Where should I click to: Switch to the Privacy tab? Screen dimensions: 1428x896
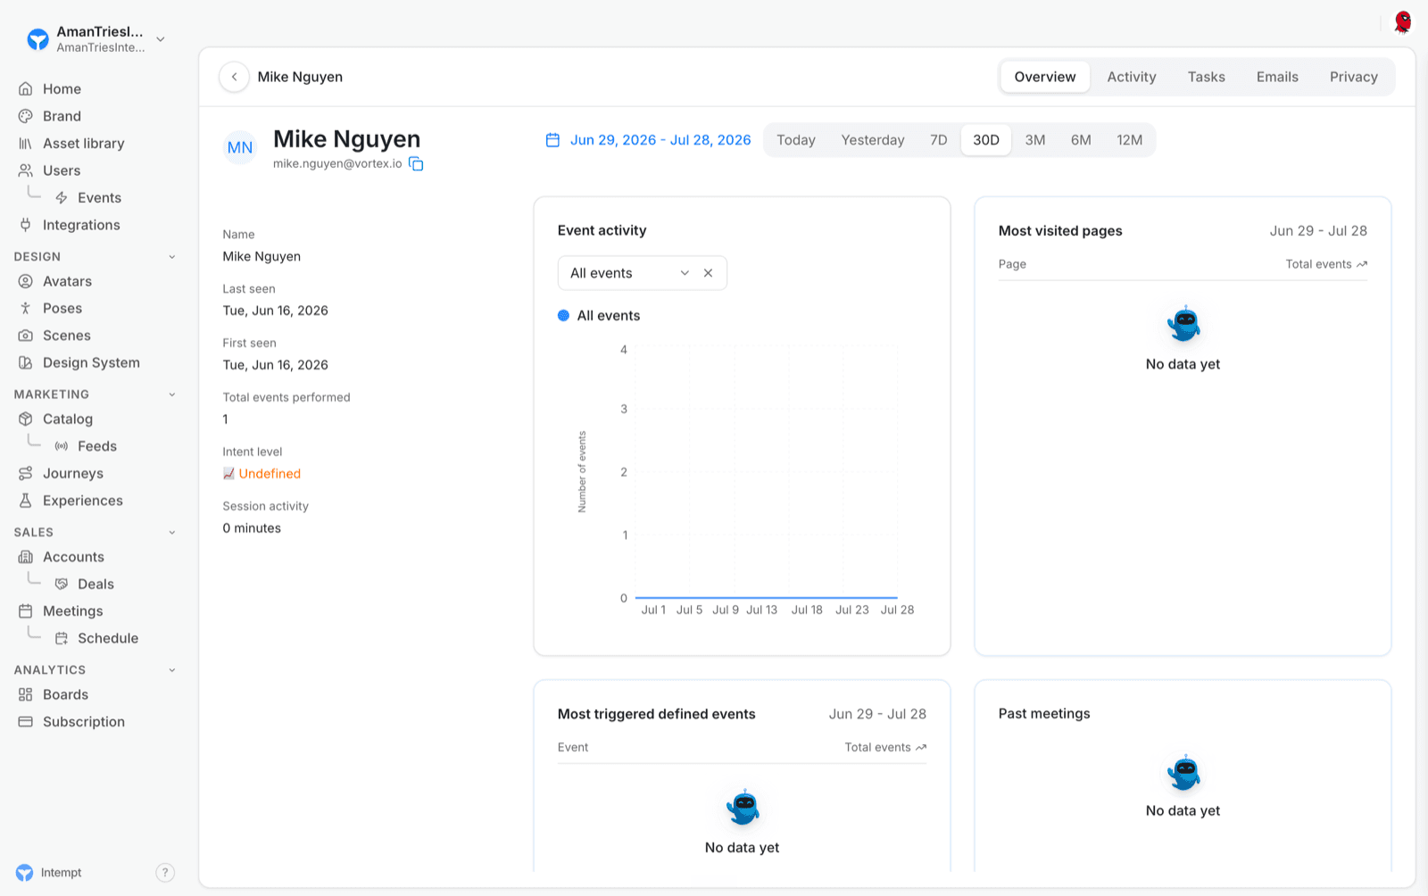(1353, 77)
